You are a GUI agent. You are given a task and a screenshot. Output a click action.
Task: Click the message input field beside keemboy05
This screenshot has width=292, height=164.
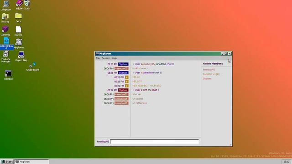(155, 142)
